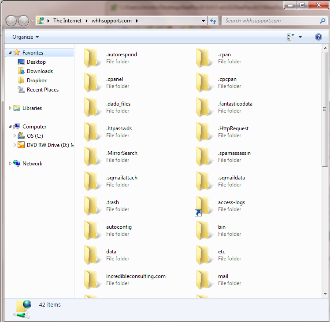Click The Internet breadcrumb segment
Screen dimensions: 330x322
click(67, 21)
